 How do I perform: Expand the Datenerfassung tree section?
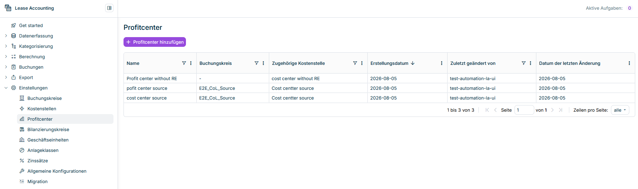[6, 36]
